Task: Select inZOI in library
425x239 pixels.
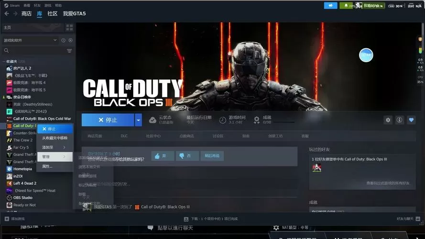Action: coord(18,176)
